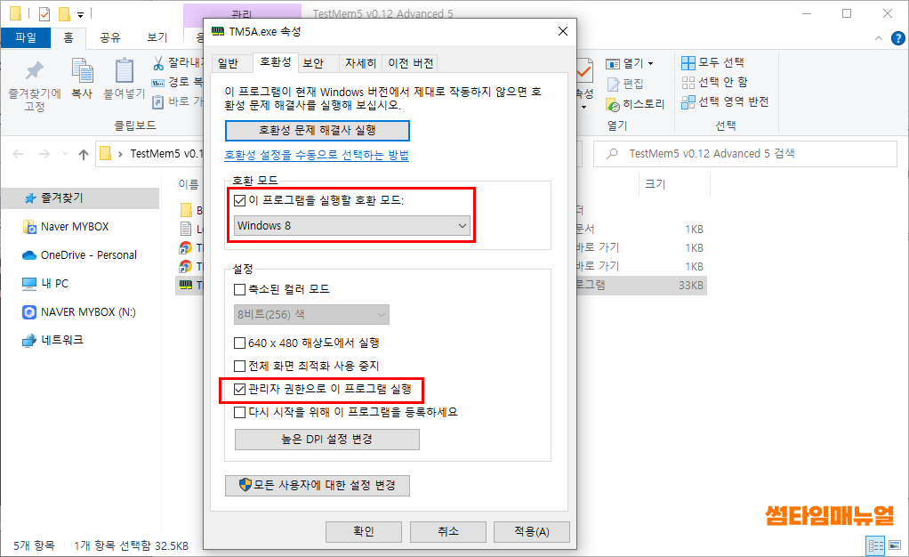Viewport: 909px width, 557px height.
Task: Click Change settings for all users button
Action: 318,486
